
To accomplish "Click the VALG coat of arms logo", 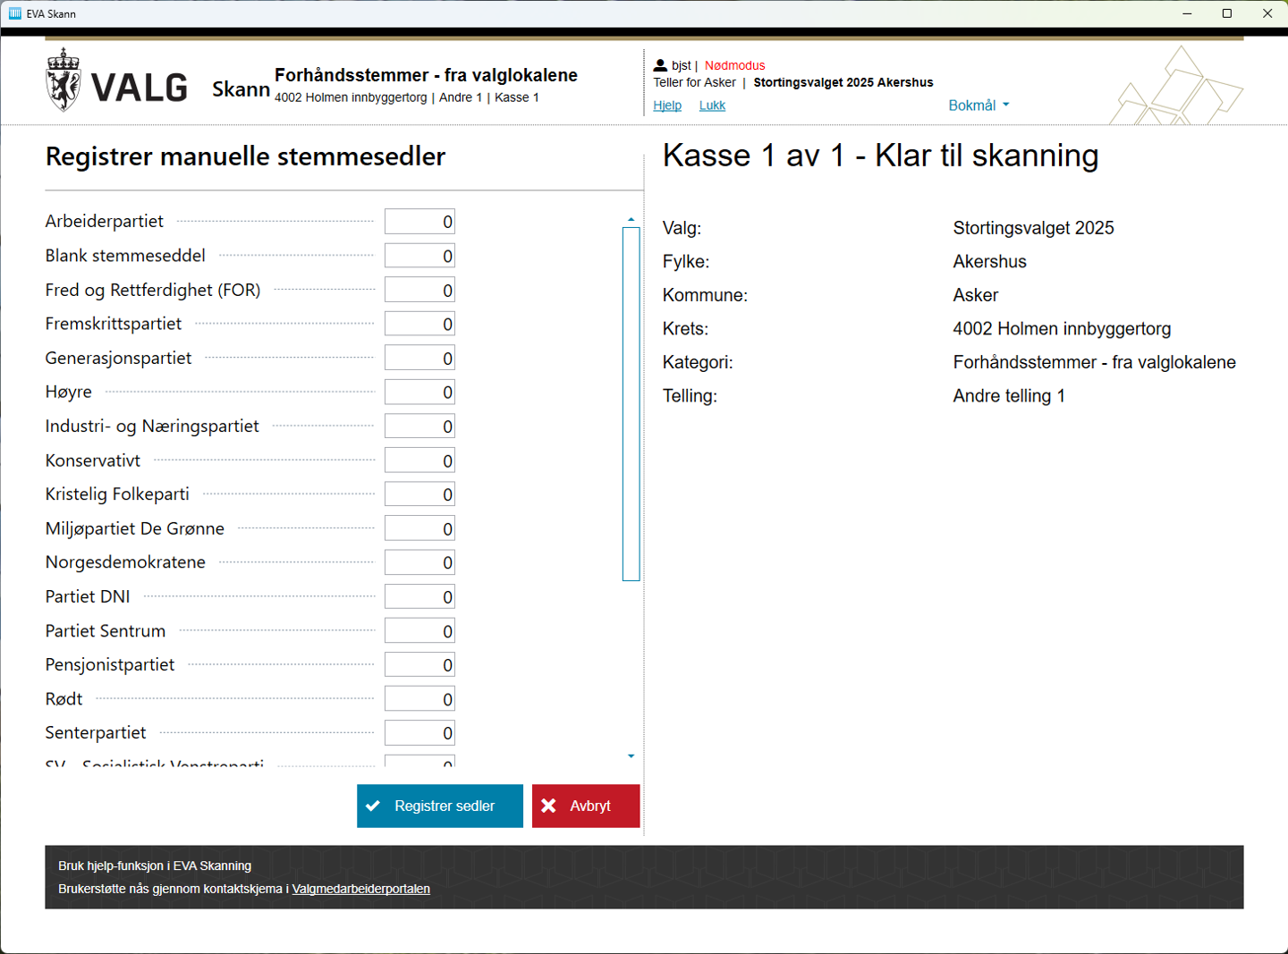I will 63,80.
